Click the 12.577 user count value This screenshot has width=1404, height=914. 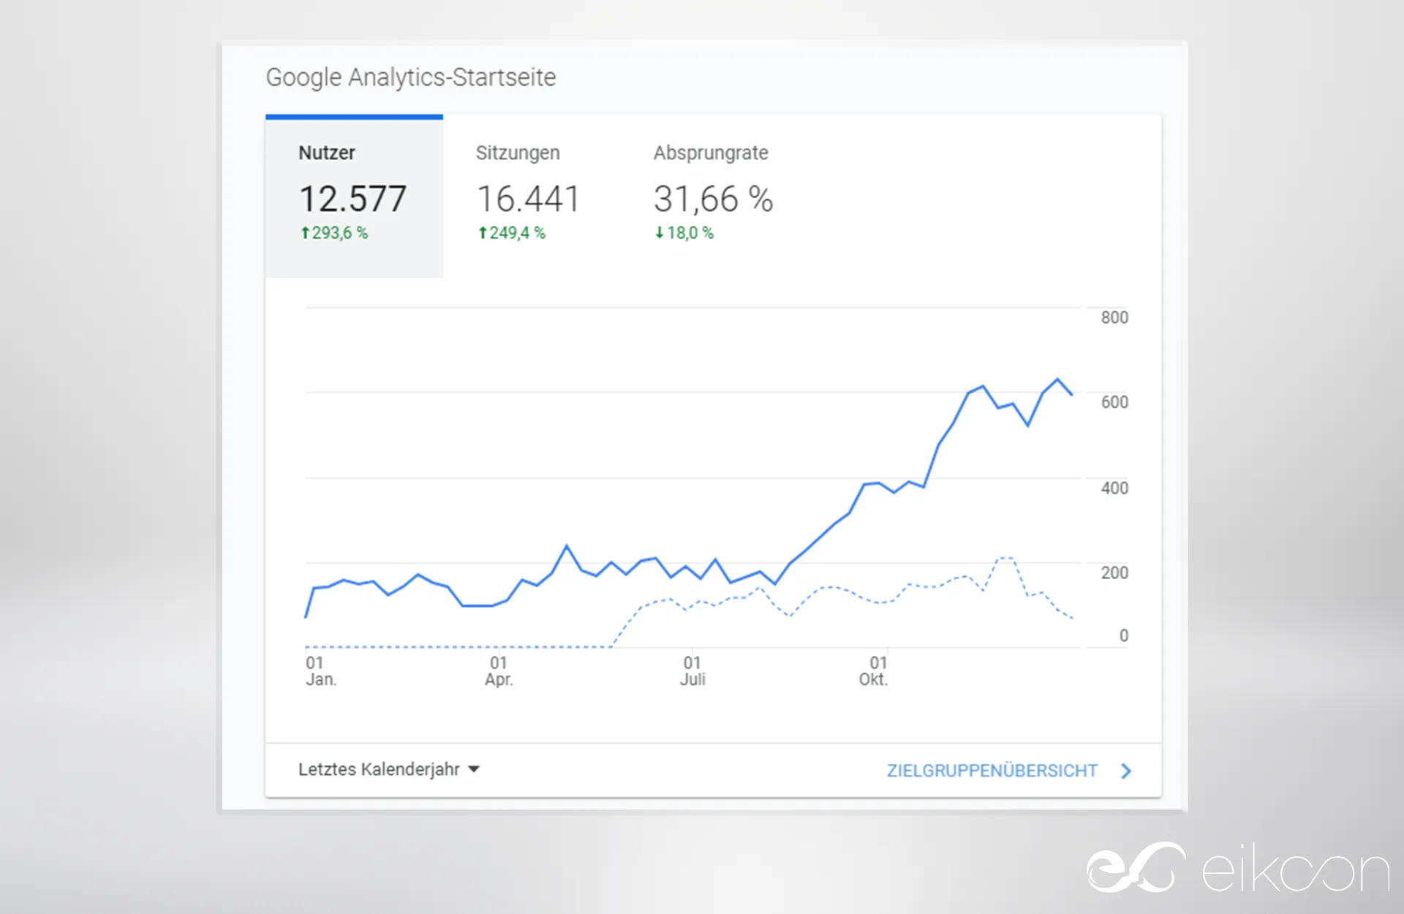pyautogui.click(x=352, y=199)
